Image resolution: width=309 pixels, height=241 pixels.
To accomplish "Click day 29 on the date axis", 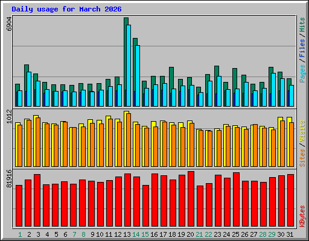I will (272, 234).
